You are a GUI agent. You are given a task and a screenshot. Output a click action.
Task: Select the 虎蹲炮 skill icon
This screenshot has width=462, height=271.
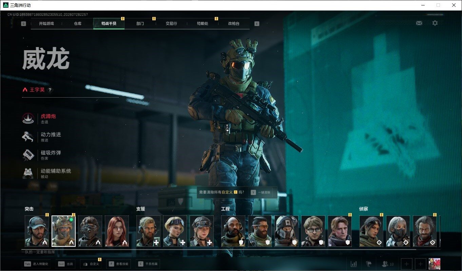coord(28,118)
